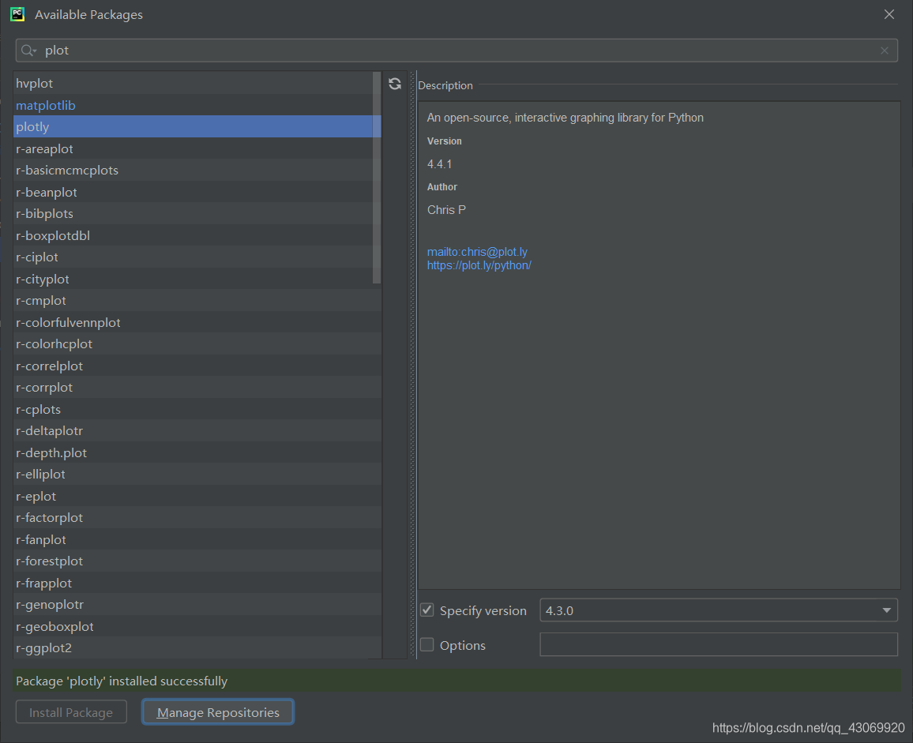Click the Install Package button
The width and height of the screenshot is (913, 743).
pyautogui.click(x=71, y=712)
